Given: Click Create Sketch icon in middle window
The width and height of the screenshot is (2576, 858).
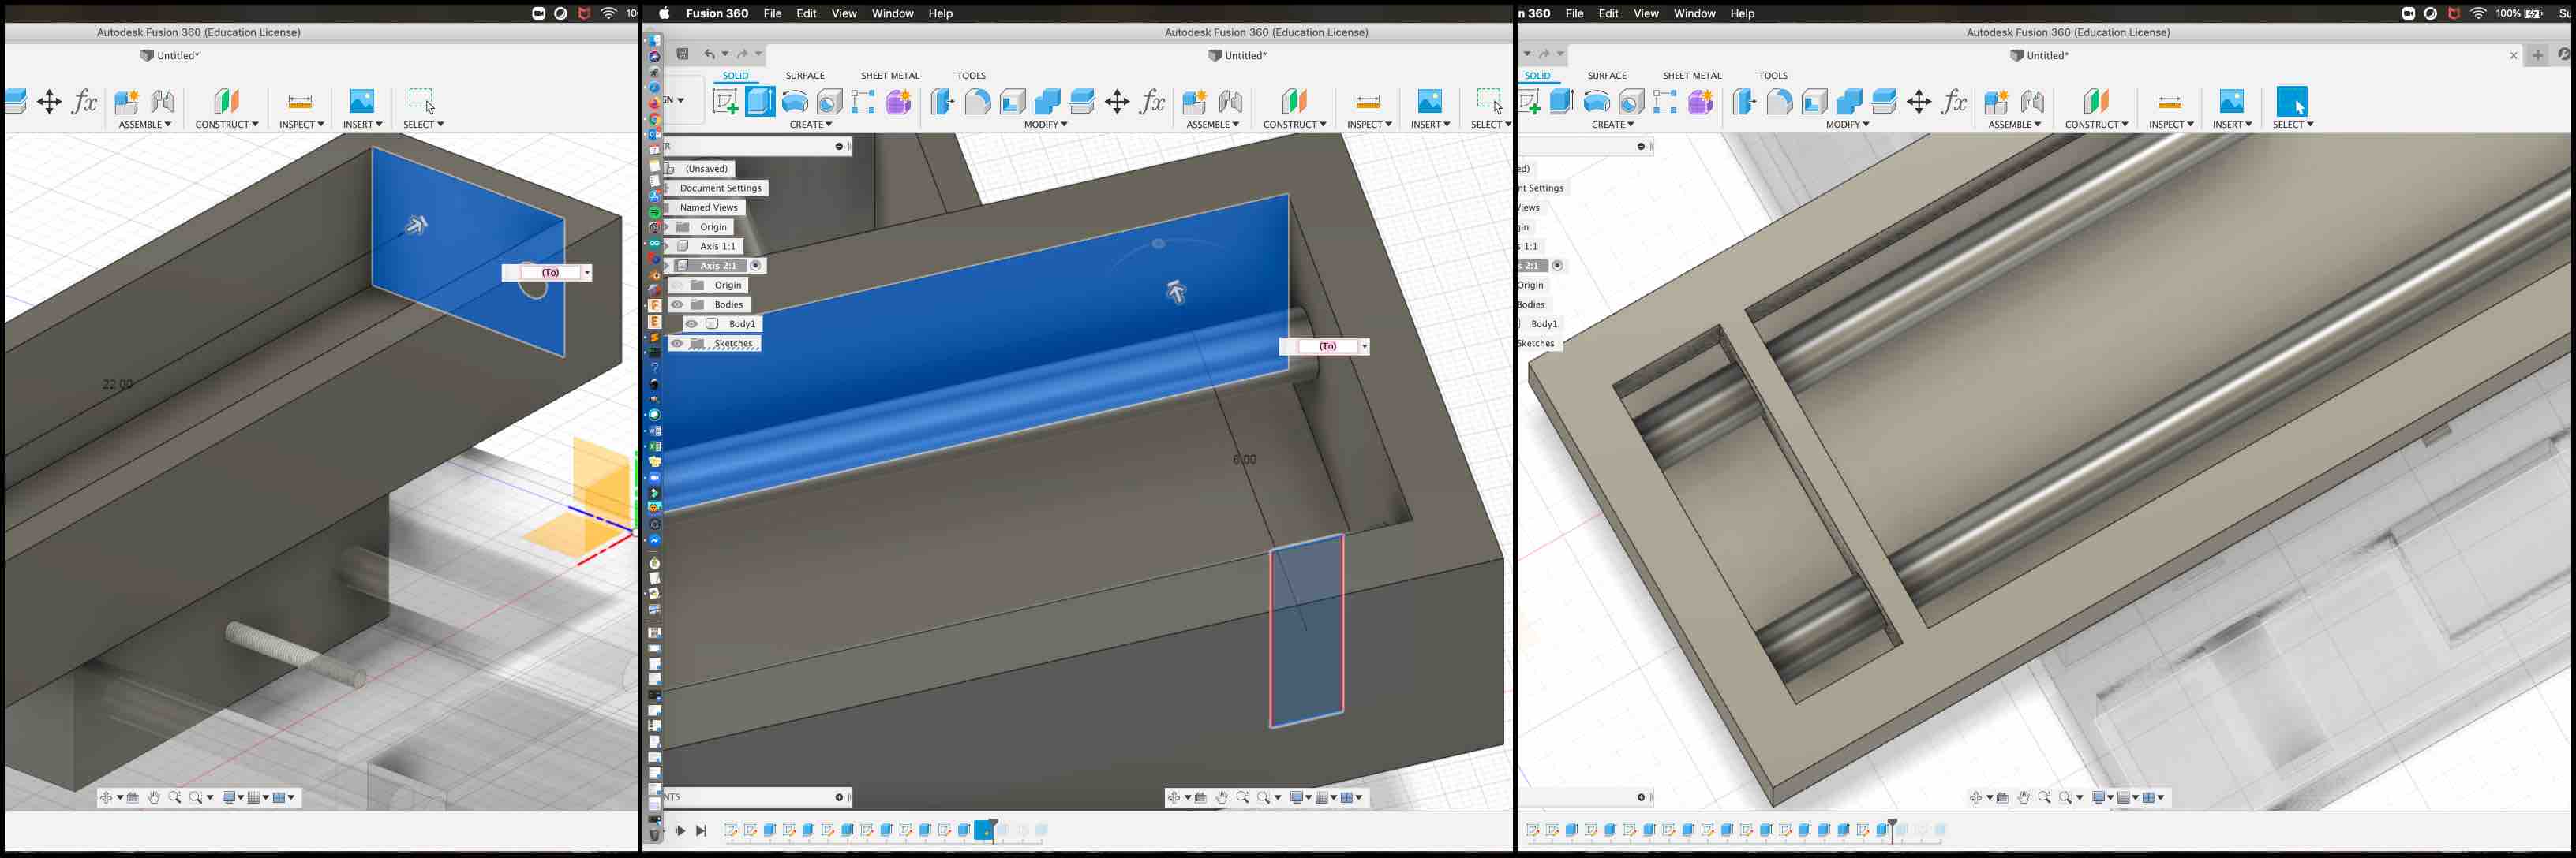Looking at the screenshot, I should pyautogui.click(x=725, y=101).
